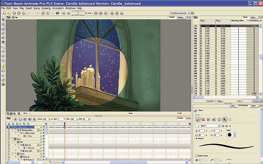The width and height of the screenshot is (263, 164).
Task: Select the arrow Select tool in left toolbar
Action: click(x=3, y=20)
